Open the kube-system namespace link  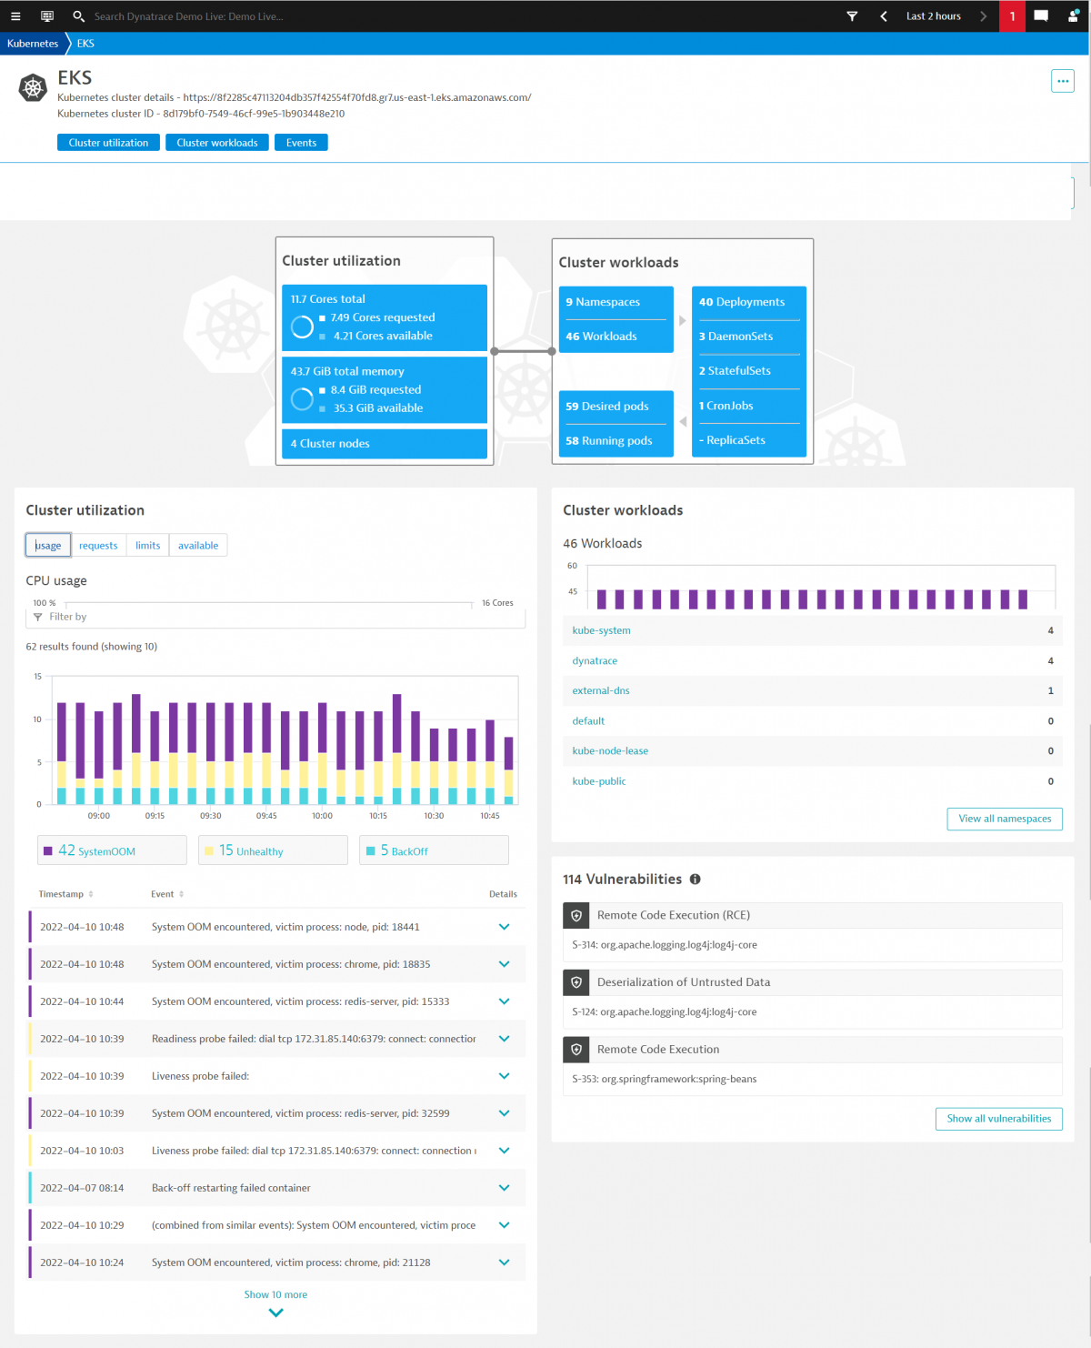[601, 630]
